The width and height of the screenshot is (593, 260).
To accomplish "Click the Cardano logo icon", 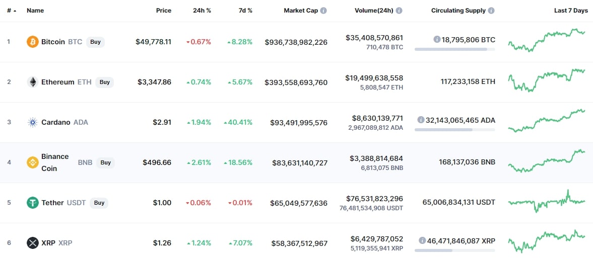I will pyautogui.click(x=33, y=122).
